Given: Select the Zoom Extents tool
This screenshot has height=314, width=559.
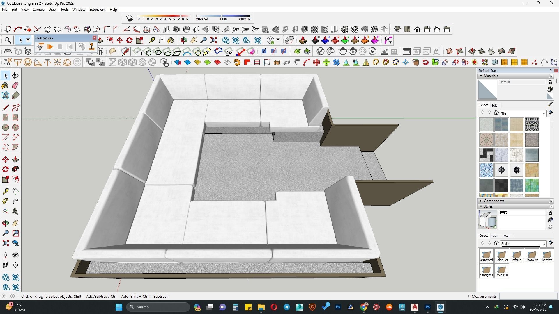Looking at the screenshot, I should (6, 243).
